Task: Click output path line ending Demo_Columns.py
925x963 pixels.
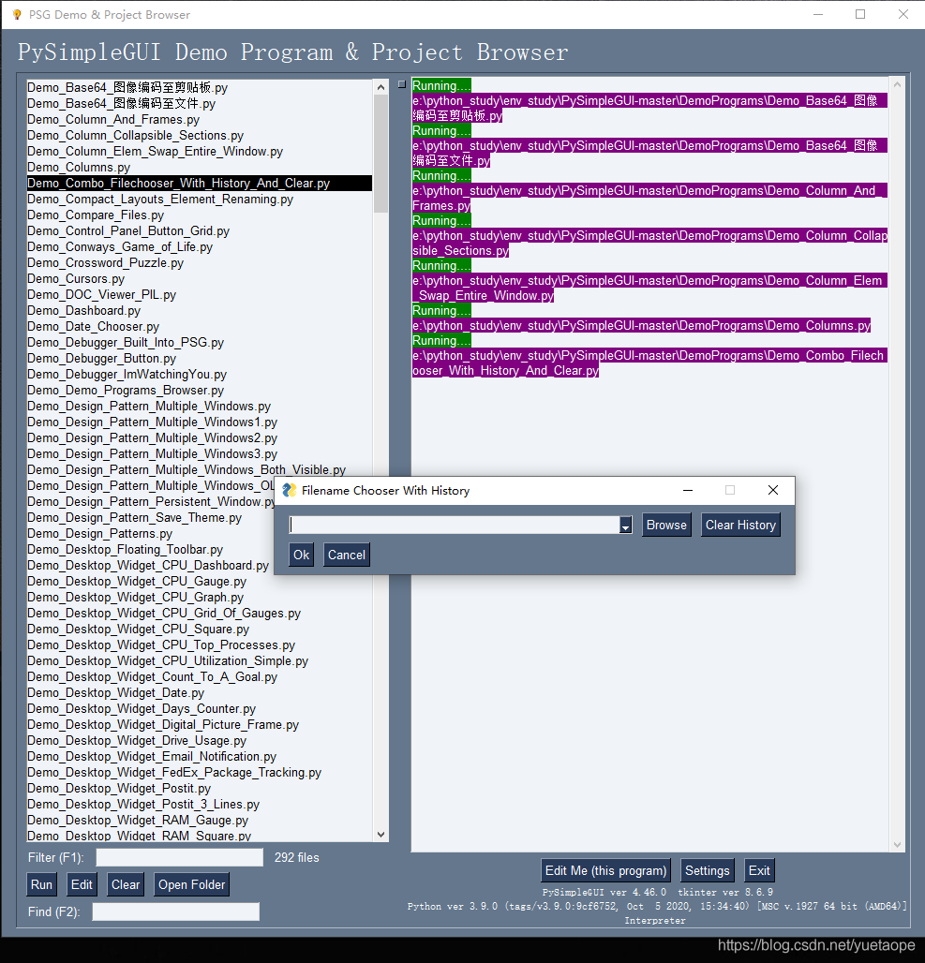Action: click(642, 325)
